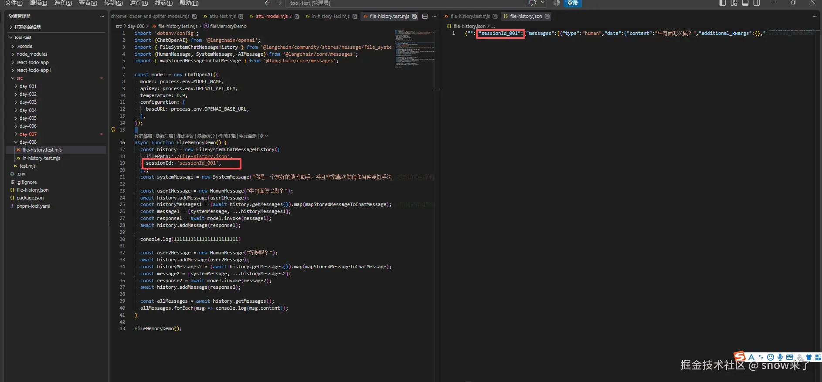Toggle bottom panel layout icon

[x=745, y=3]
